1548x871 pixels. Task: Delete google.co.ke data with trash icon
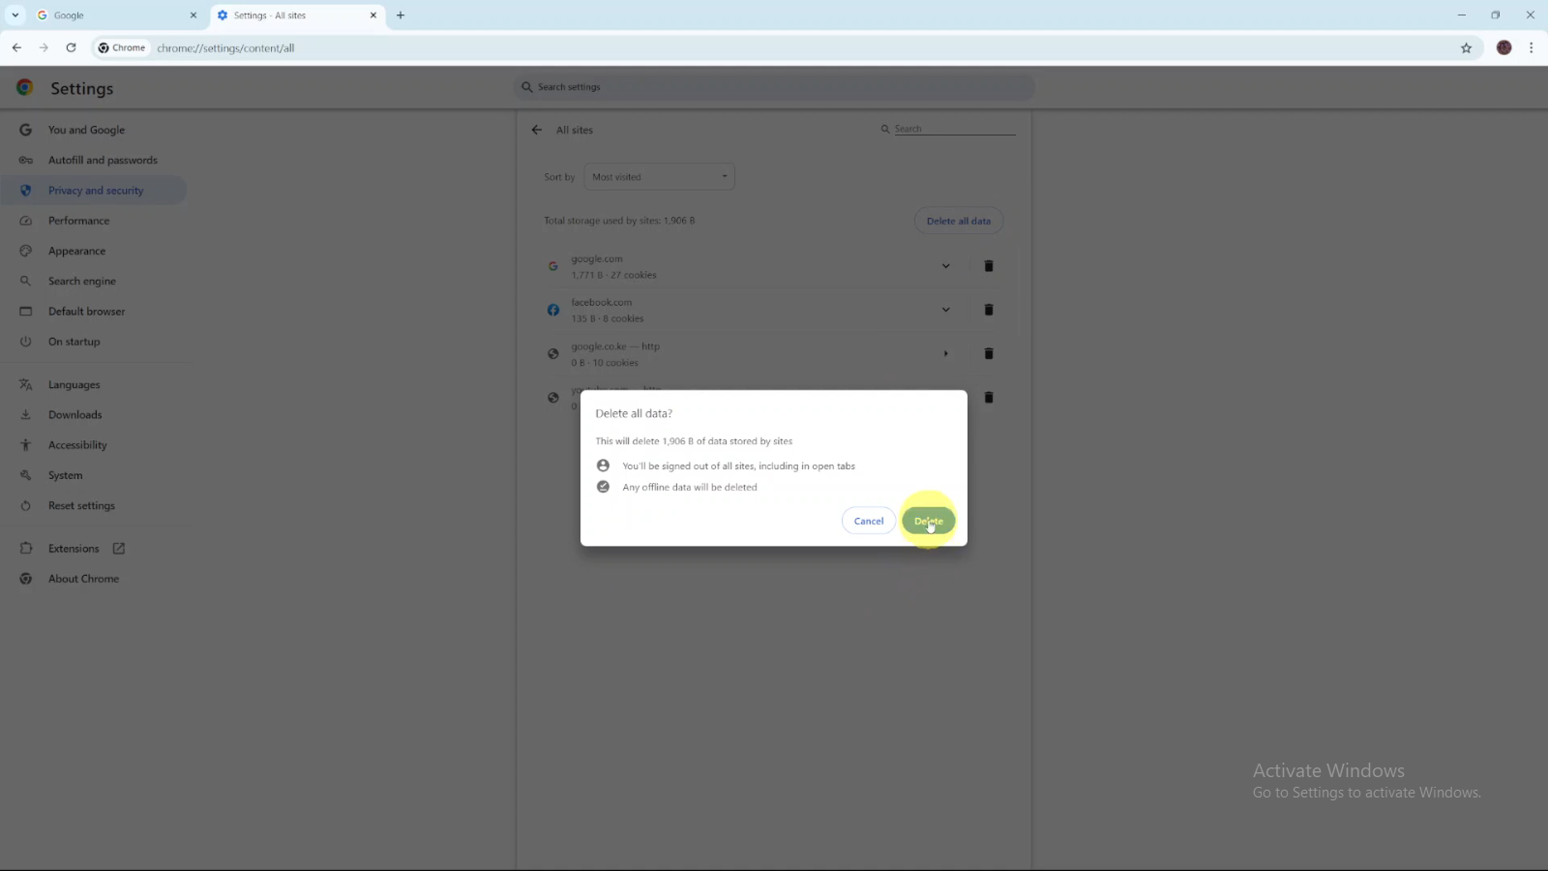(989, 353)
